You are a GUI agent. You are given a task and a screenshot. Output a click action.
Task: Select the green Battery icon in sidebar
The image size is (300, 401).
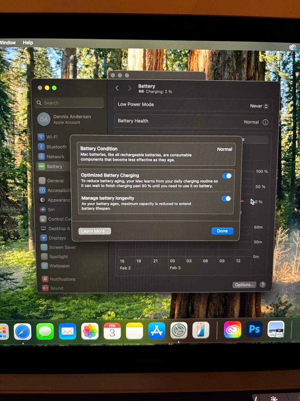point(42,166)
